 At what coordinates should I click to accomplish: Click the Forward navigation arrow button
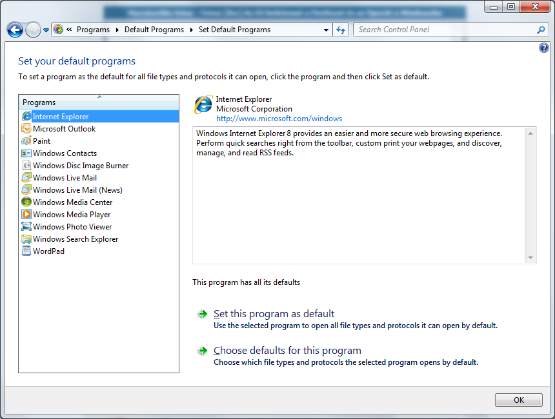pyautogui.click(x=34, y=30)
